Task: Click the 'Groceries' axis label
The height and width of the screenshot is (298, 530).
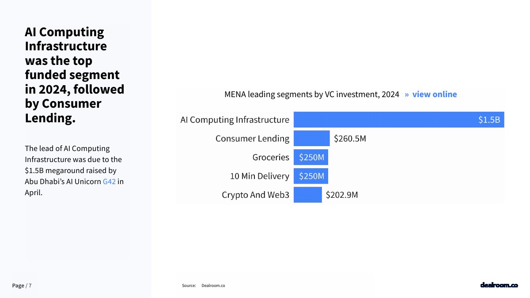Action: (271, 157)
